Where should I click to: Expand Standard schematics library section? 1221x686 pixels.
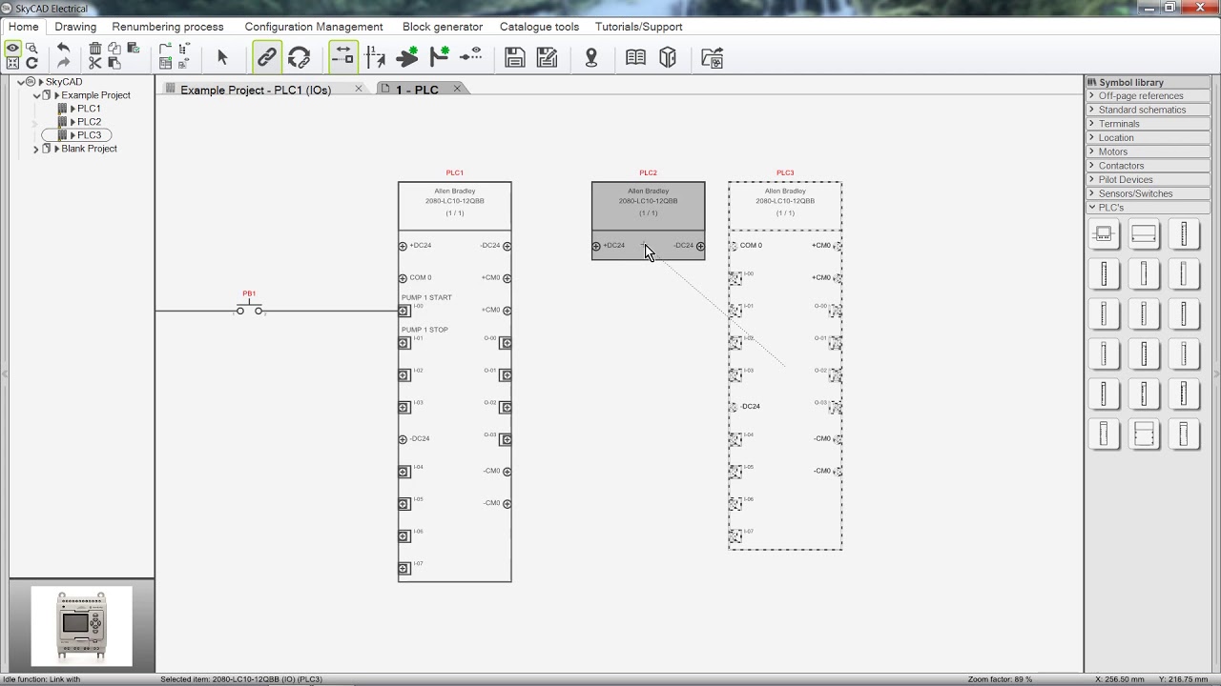point(1149,110)
